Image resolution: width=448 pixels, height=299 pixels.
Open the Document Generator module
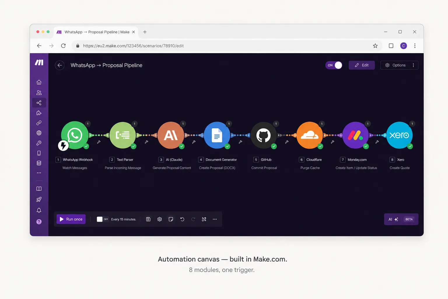[x=217, y=135]
